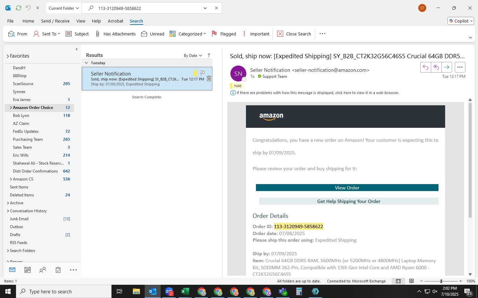The image size is (478, 298).
Task: Toggle the Flagged search filter
Action: pyautogui.click(x=224, y=34)
